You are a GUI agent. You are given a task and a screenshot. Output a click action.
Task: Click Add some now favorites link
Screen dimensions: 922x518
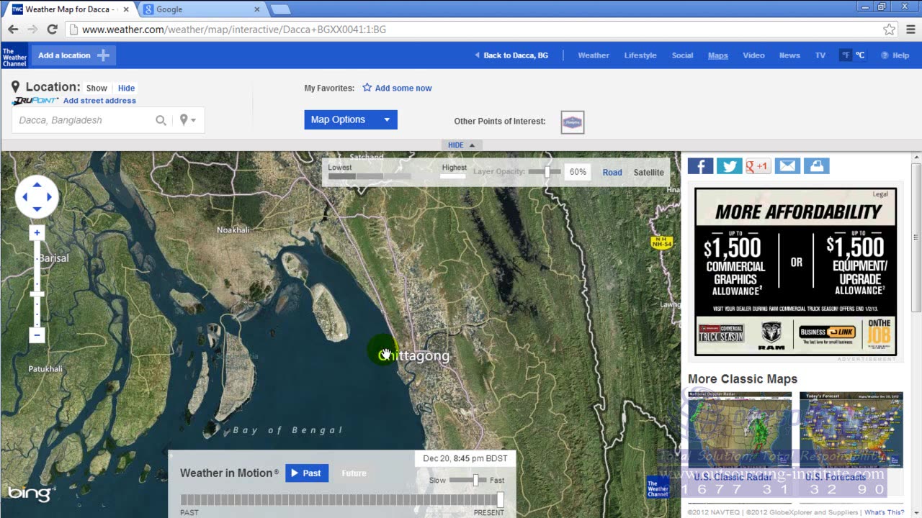[403, 88]
